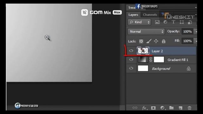Select Background layer name
This screenshot has height=114, width=203.
(161, 69)
